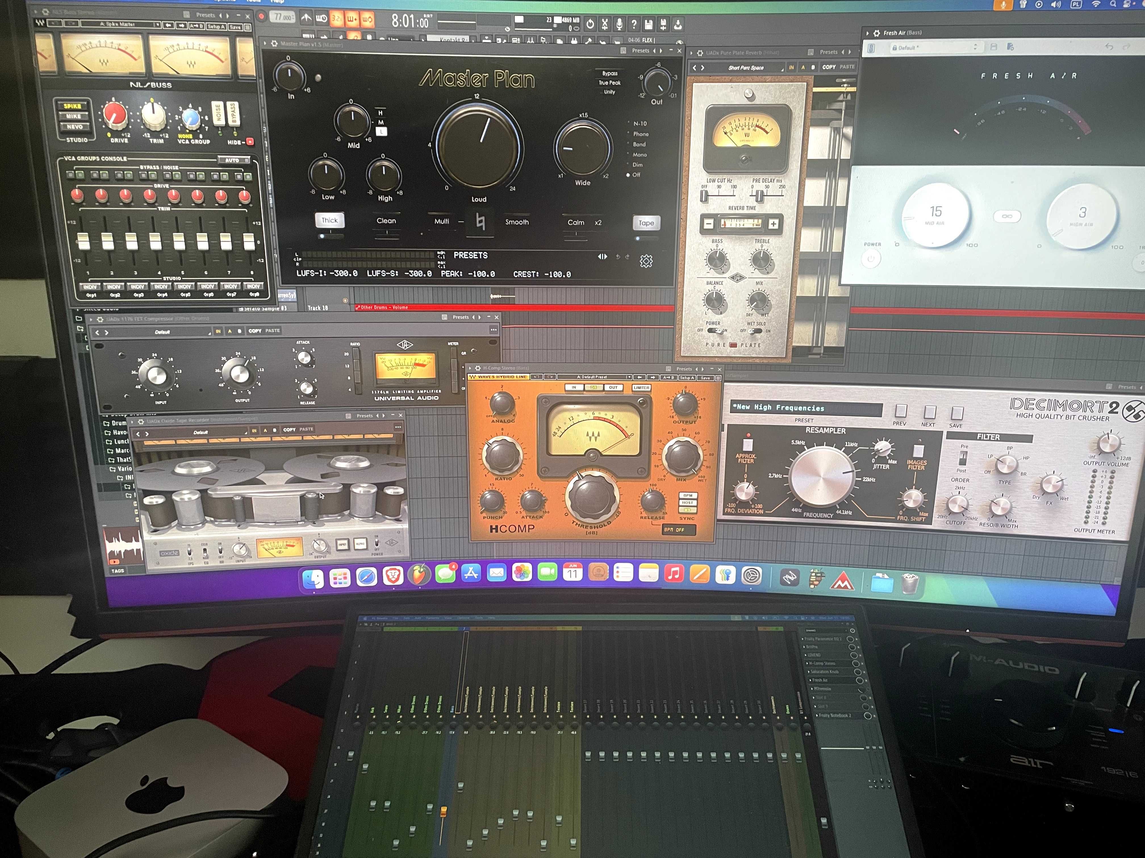Open Presets menu in the H-Comp window

tap(684, 369)
